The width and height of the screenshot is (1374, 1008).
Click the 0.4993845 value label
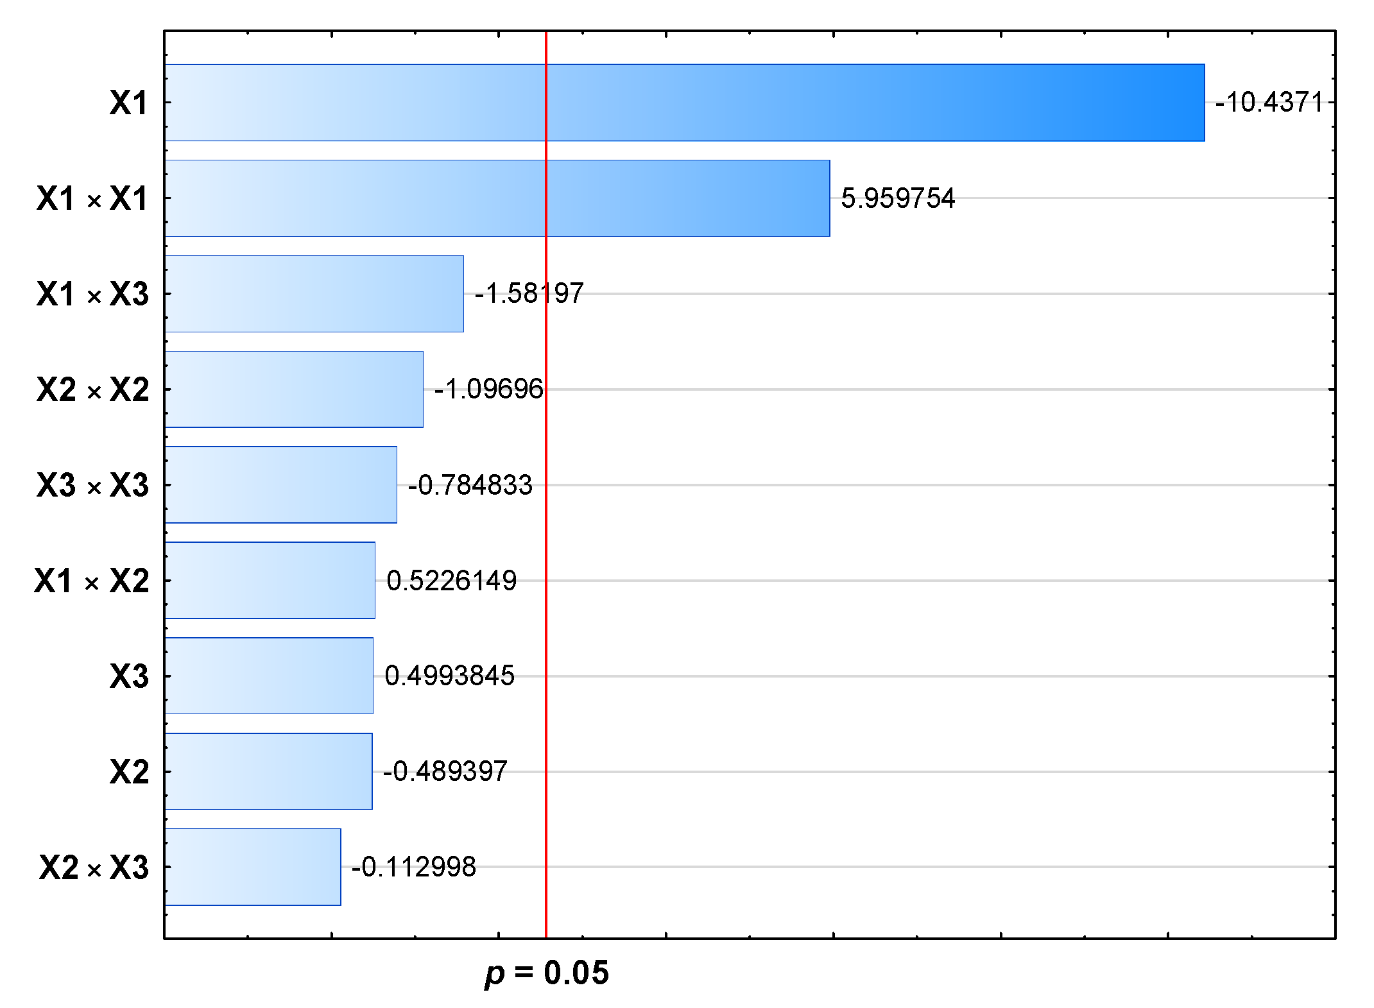click(x=449, y=676)
